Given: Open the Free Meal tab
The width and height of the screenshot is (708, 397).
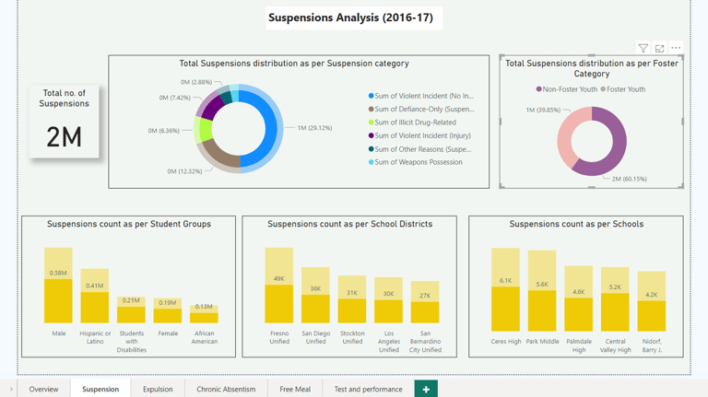Looking at the screenshot, I should pos(295,389).
